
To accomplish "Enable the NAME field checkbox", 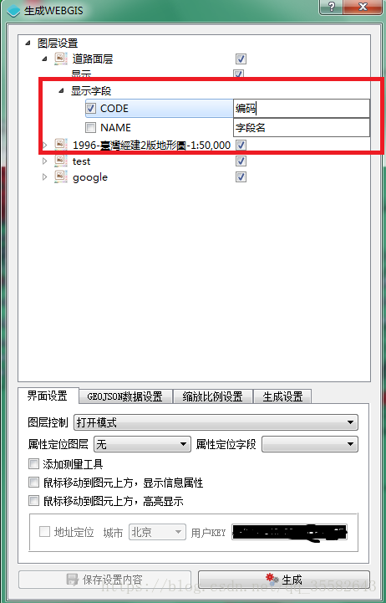I will [x=90, y=127].
